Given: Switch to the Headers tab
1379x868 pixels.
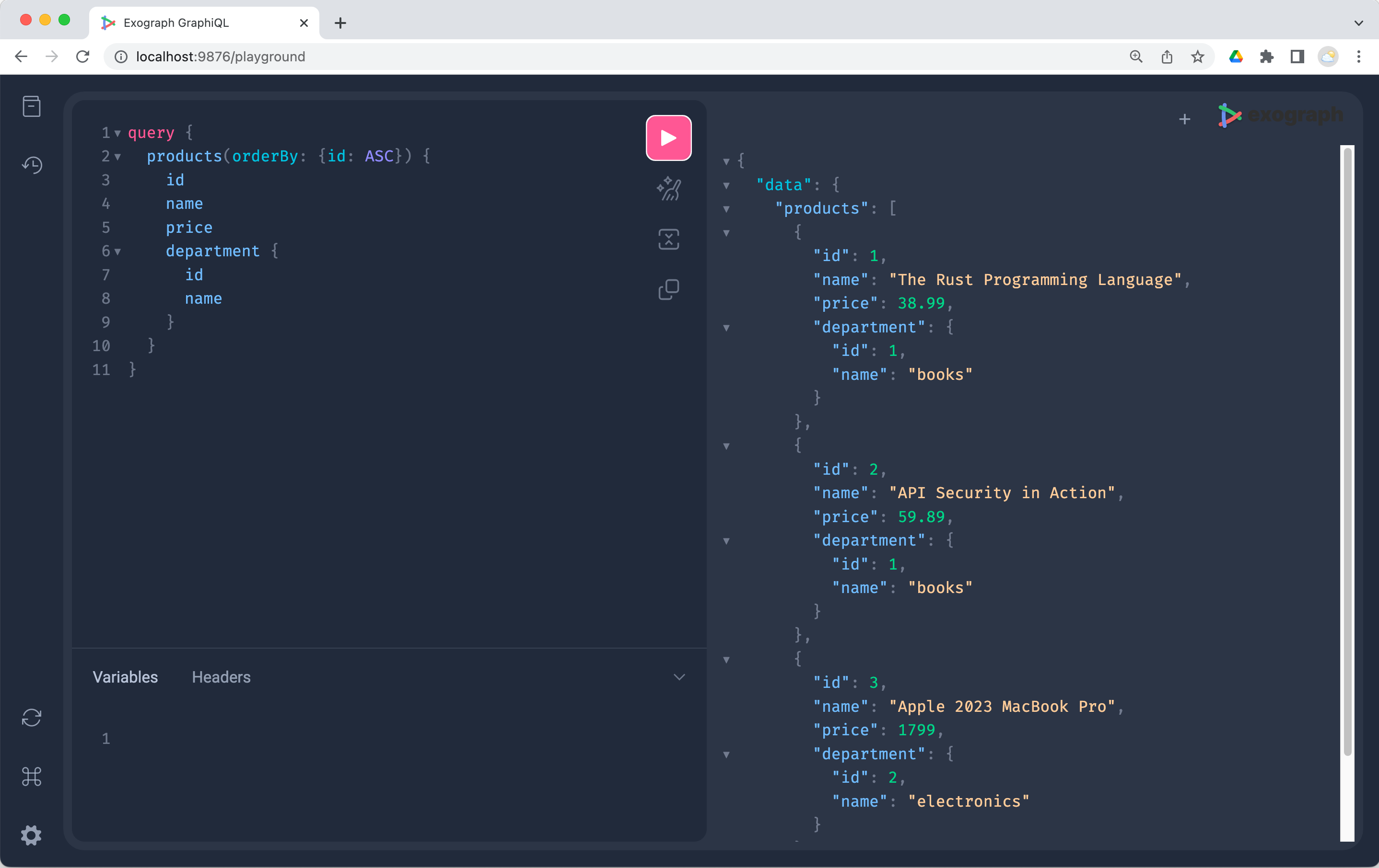Looking at the screenshot, I should pyautogui.click(x=221, y=677).
